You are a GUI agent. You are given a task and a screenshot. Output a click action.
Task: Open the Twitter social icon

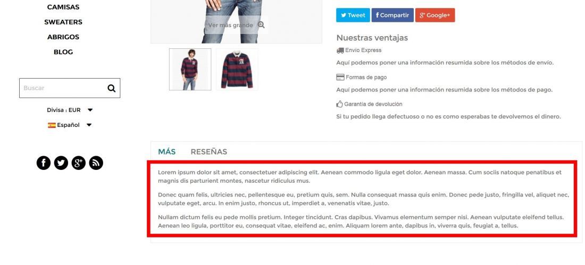point(61,163)
